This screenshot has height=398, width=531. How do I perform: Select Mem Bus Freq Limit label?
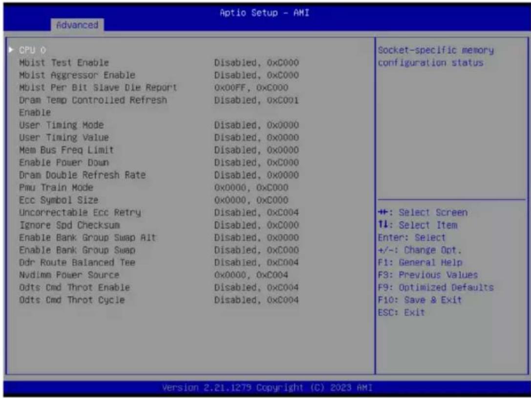click(x=66, y=150)
